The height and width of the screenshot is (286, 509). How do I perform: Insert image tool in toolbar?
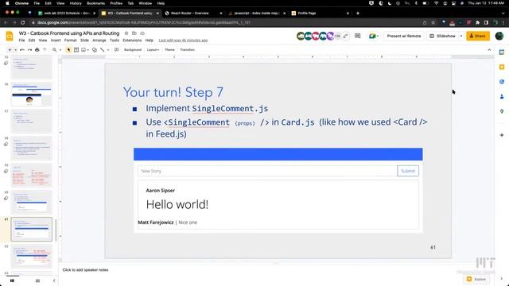[84, 50]
